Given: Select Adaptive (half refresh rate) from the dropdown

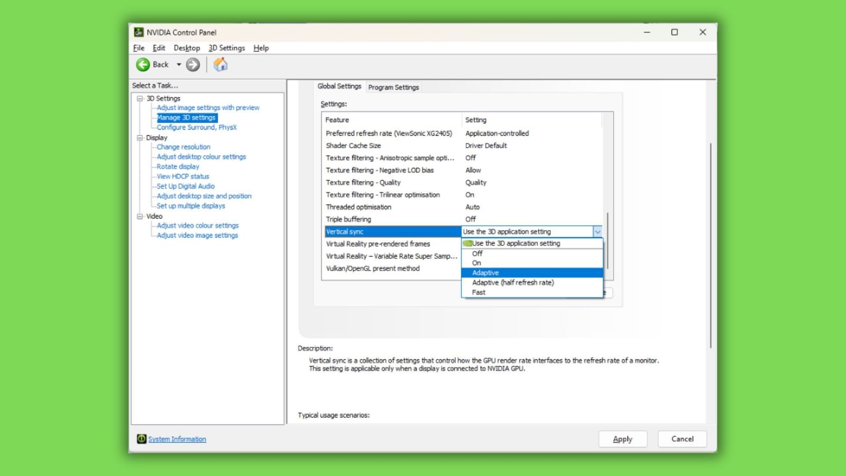Looking at the screenshot, I should (x=512, y=282).
